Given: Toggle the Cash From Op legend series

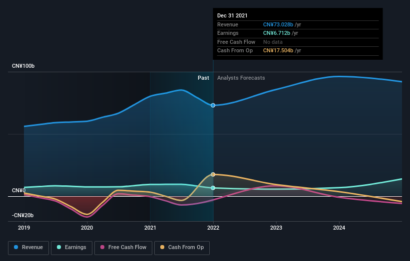Looking at the screenshot, I should tap(182, 248).
